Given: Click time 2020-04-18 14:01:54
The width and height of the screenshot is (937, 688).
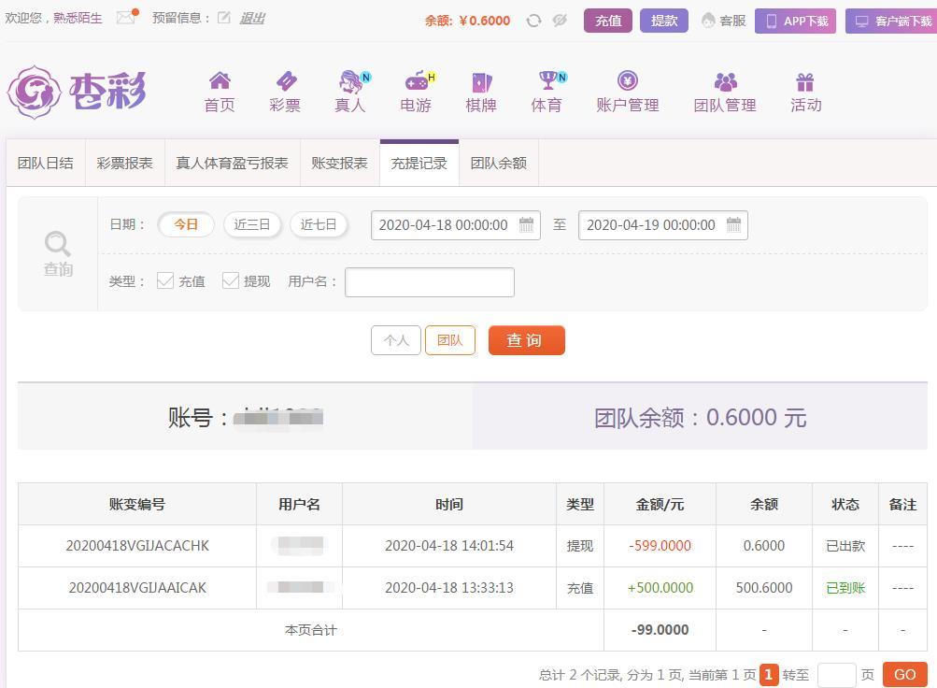Looking at the screenshot, I should click(449, 546).
